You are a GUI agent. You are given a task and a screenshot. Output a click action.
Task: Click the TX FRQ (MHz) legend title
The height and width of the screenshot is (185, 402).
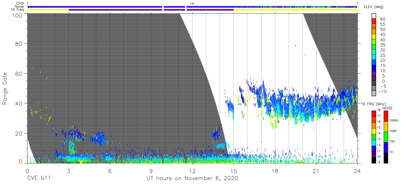point(374,104)
